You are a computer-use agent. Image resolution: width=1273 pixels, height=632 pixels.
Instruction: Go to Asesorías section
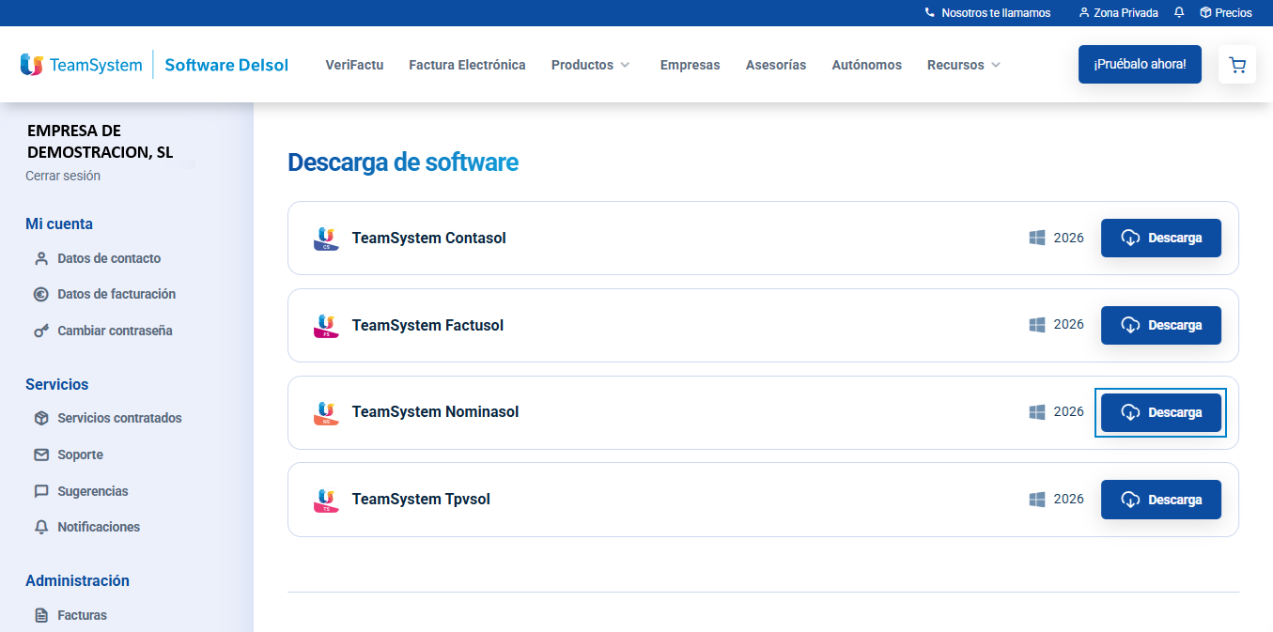pos(776,65)
